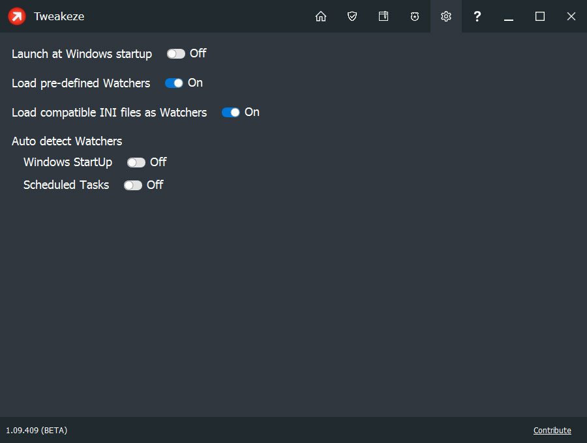Click the Tweakeze logo in the title bar
This screenshot has height=443, width=587.
pyautogui.click(x=16, y=16)
